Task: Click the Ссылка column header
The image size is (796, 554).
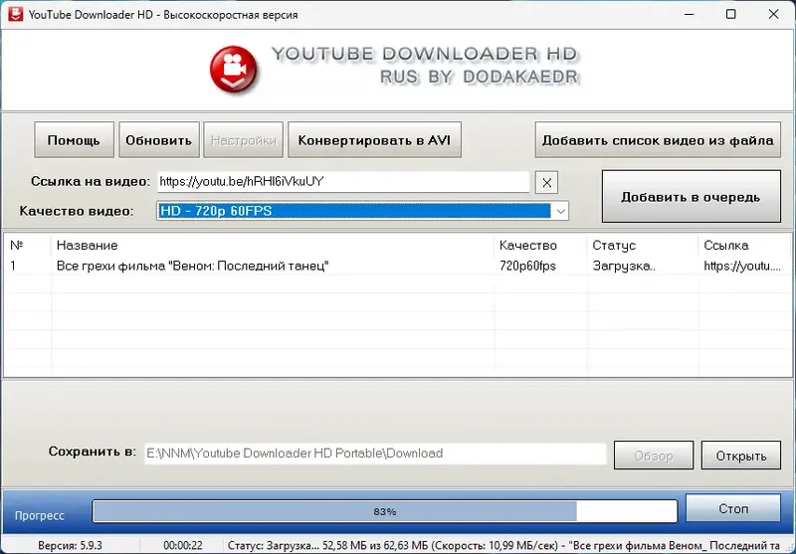Action: 726,245
